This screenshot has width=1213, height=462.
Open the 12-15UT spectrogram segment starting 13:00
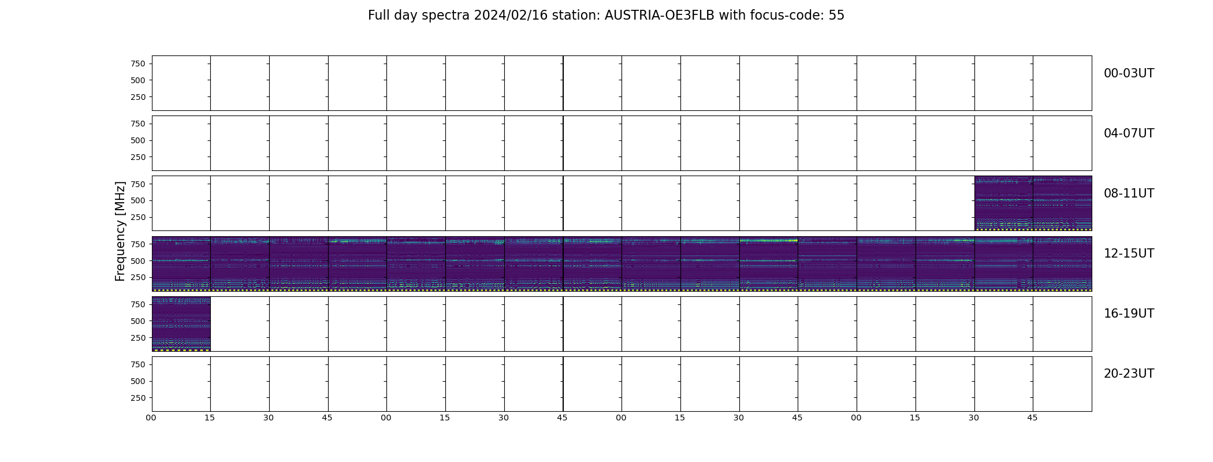point(416,264)
